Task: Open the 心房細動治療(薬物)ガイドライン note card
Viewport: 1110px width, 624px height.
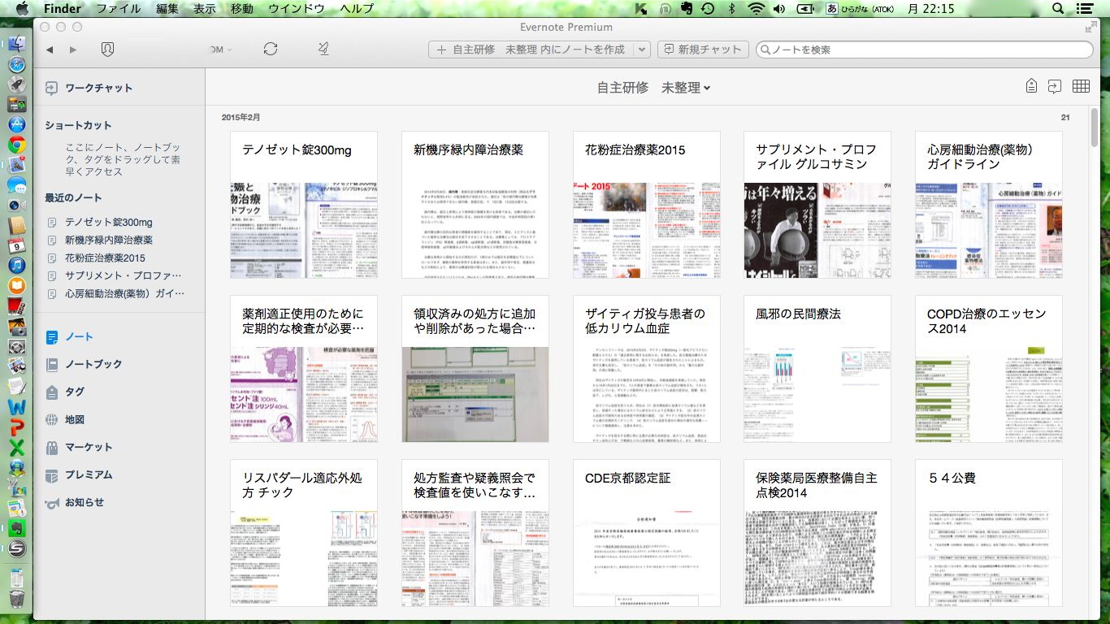Action: point(989,205)
